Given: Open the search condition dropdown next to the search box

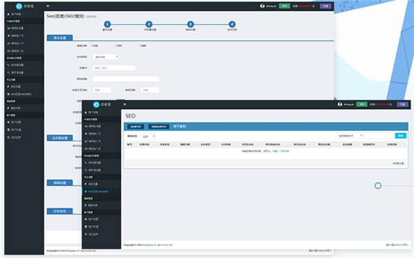Looking at the screenshot, I should [349, 136].
